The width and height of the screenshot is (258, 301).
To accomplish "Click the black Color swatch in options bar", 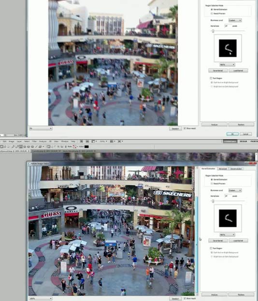I will tap(86, 147).
